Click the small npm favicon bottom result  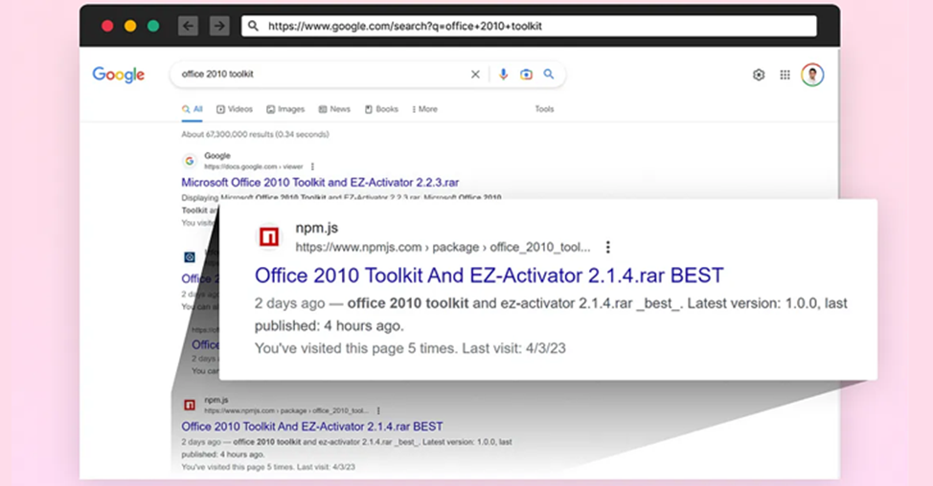pyautogui.click(x=190, y=406)
